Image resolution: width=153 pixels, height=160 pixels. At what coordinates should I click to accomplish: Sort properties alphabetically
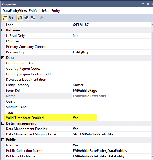coord(11,18)
